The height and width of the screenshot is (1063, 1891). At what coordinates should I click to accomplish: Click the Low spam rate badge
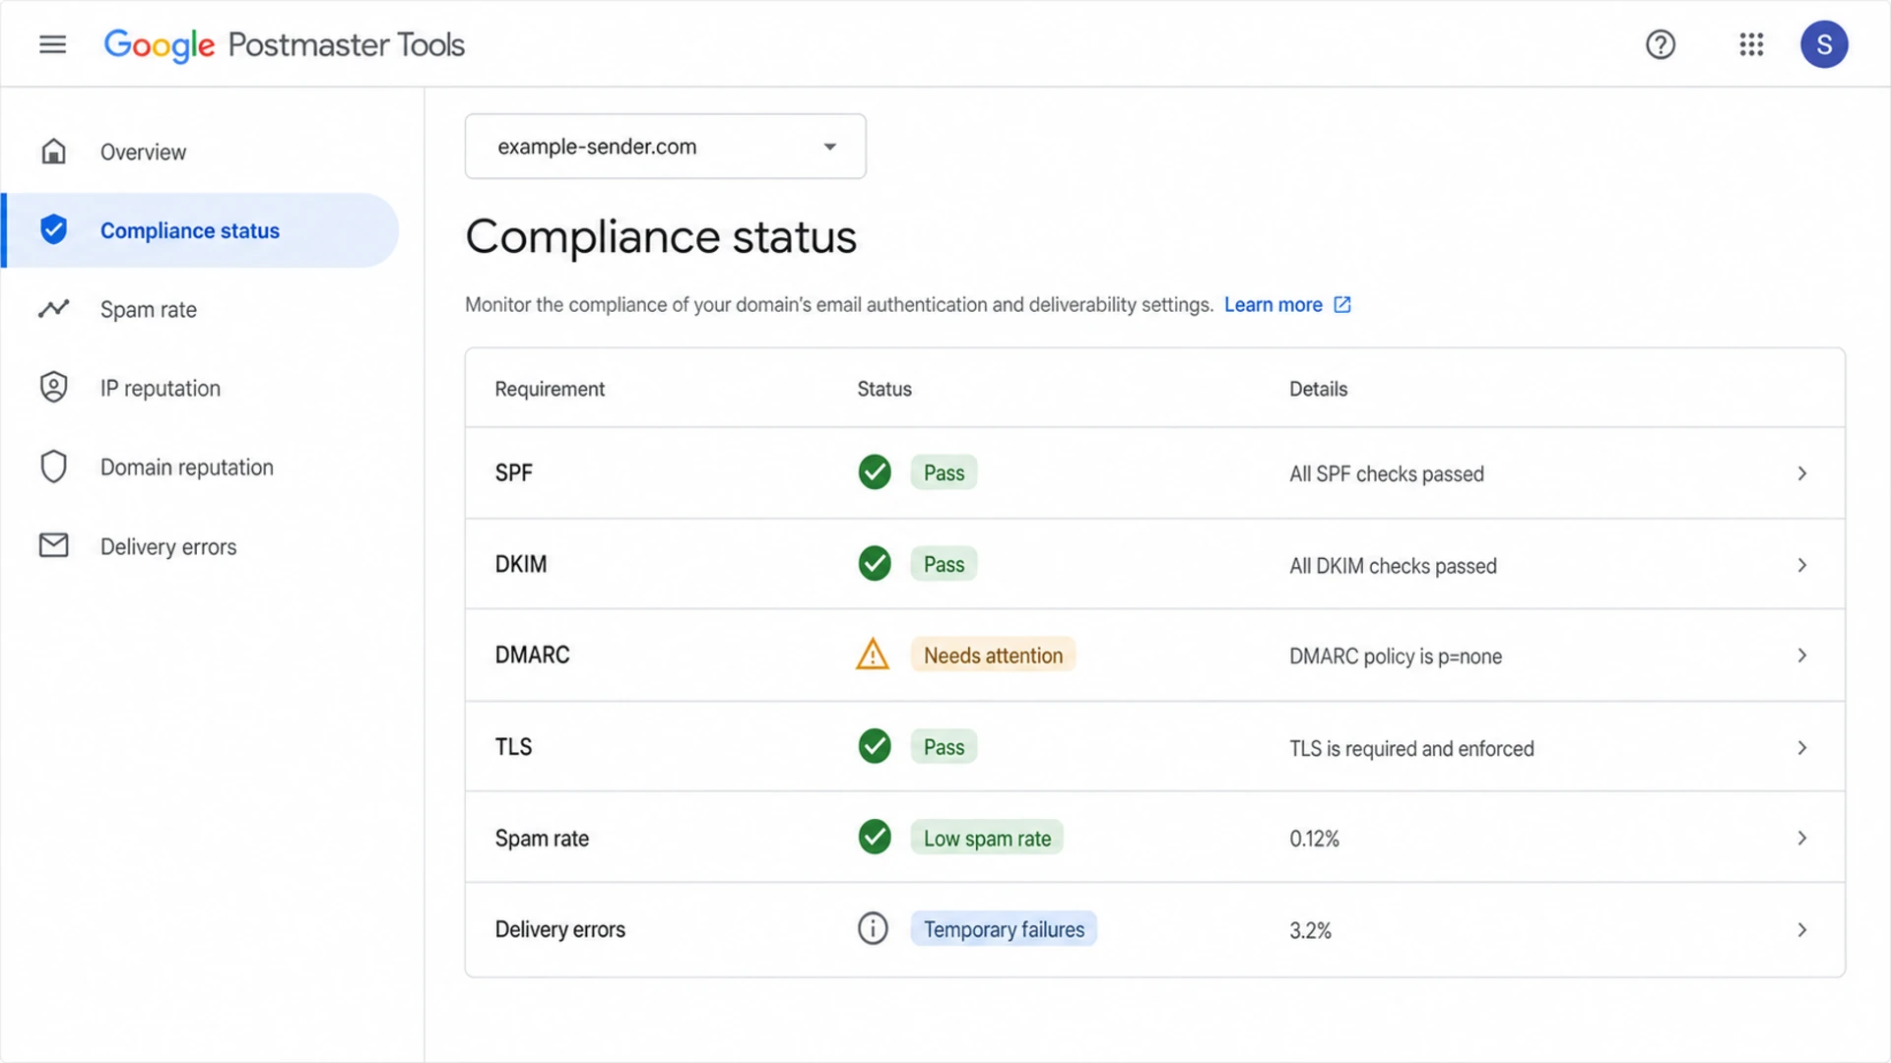tap(987, 839)
